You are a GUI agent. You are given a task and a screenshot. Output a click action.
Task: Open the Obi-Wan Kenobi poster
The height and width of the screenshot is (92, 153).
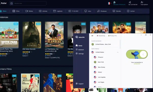(x=32, y=35)
